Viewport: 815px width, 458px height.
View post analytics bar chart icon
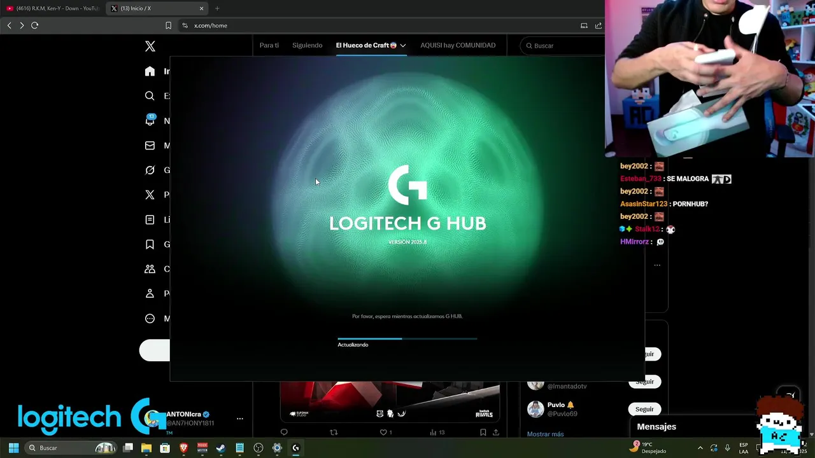(433, 433)
